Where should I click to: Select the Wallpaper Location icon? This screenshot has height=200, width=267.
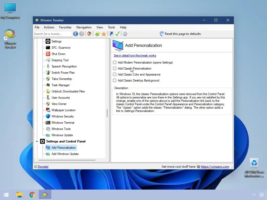pos(48,110)
